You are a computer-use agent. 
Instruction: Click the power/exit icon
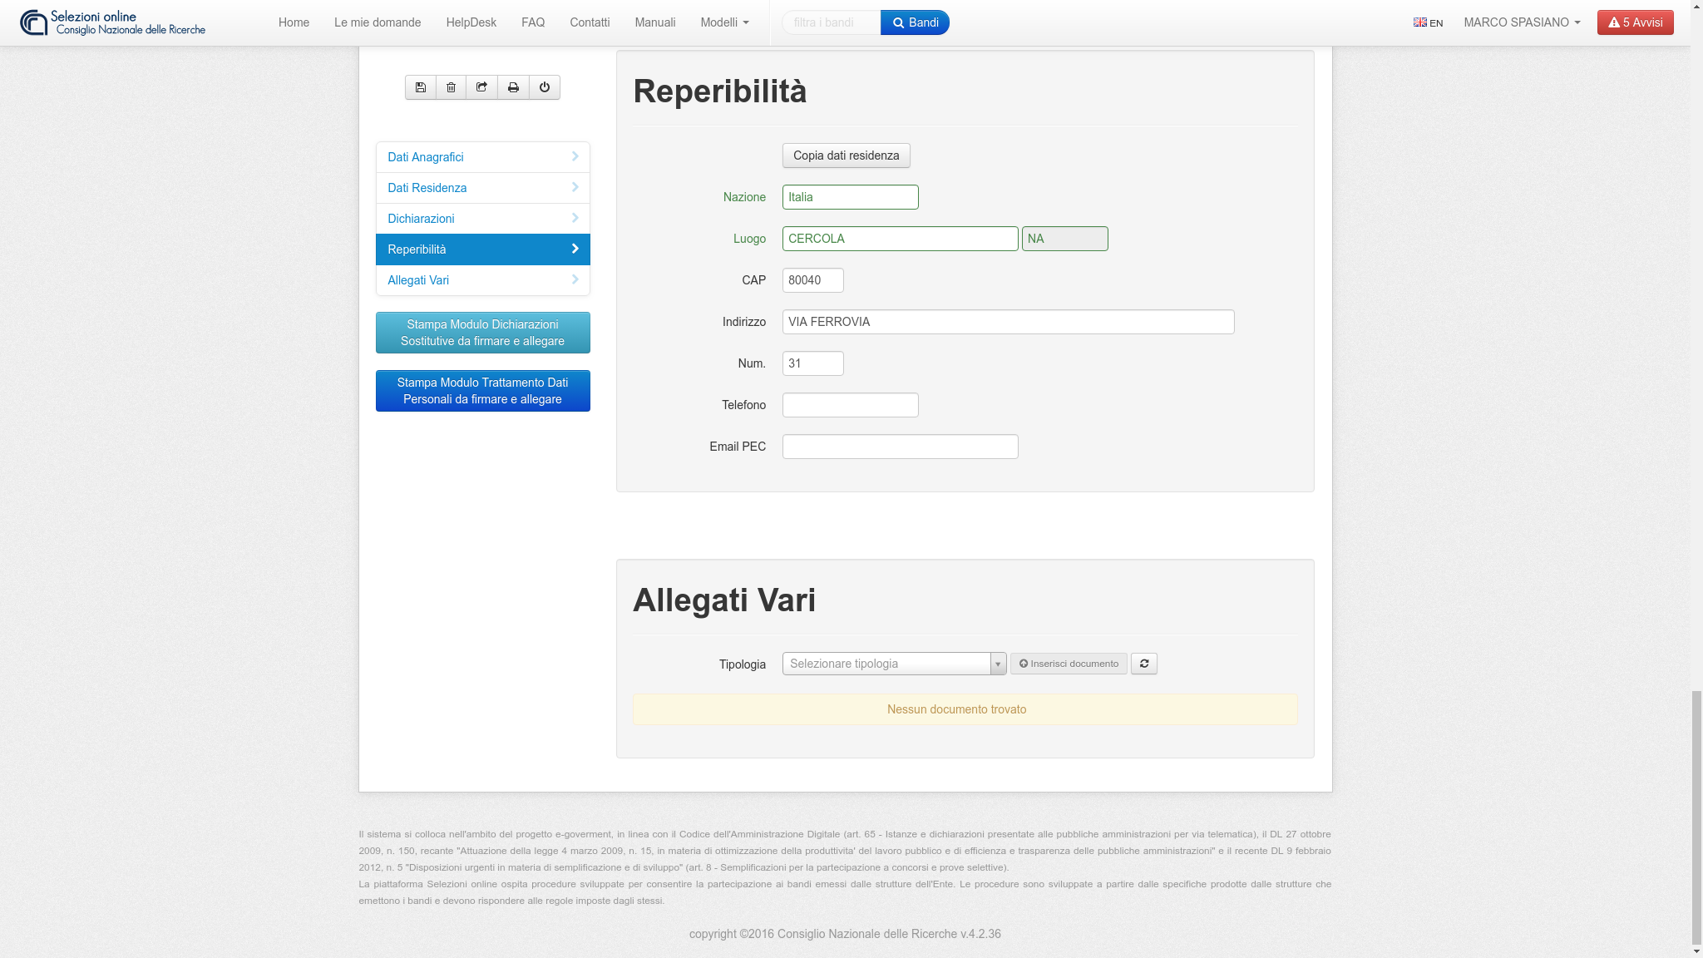click(x=545, y=87)
